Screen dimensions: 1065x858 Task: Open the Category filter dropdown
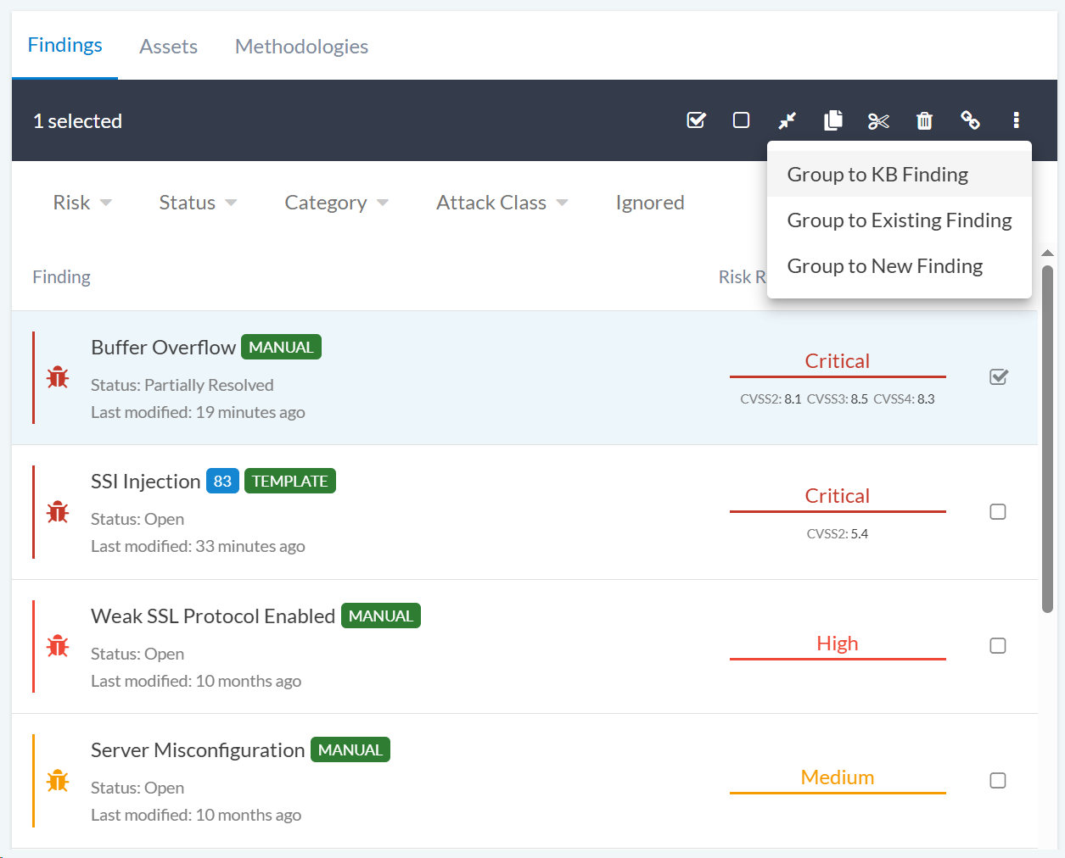(336, 203)
